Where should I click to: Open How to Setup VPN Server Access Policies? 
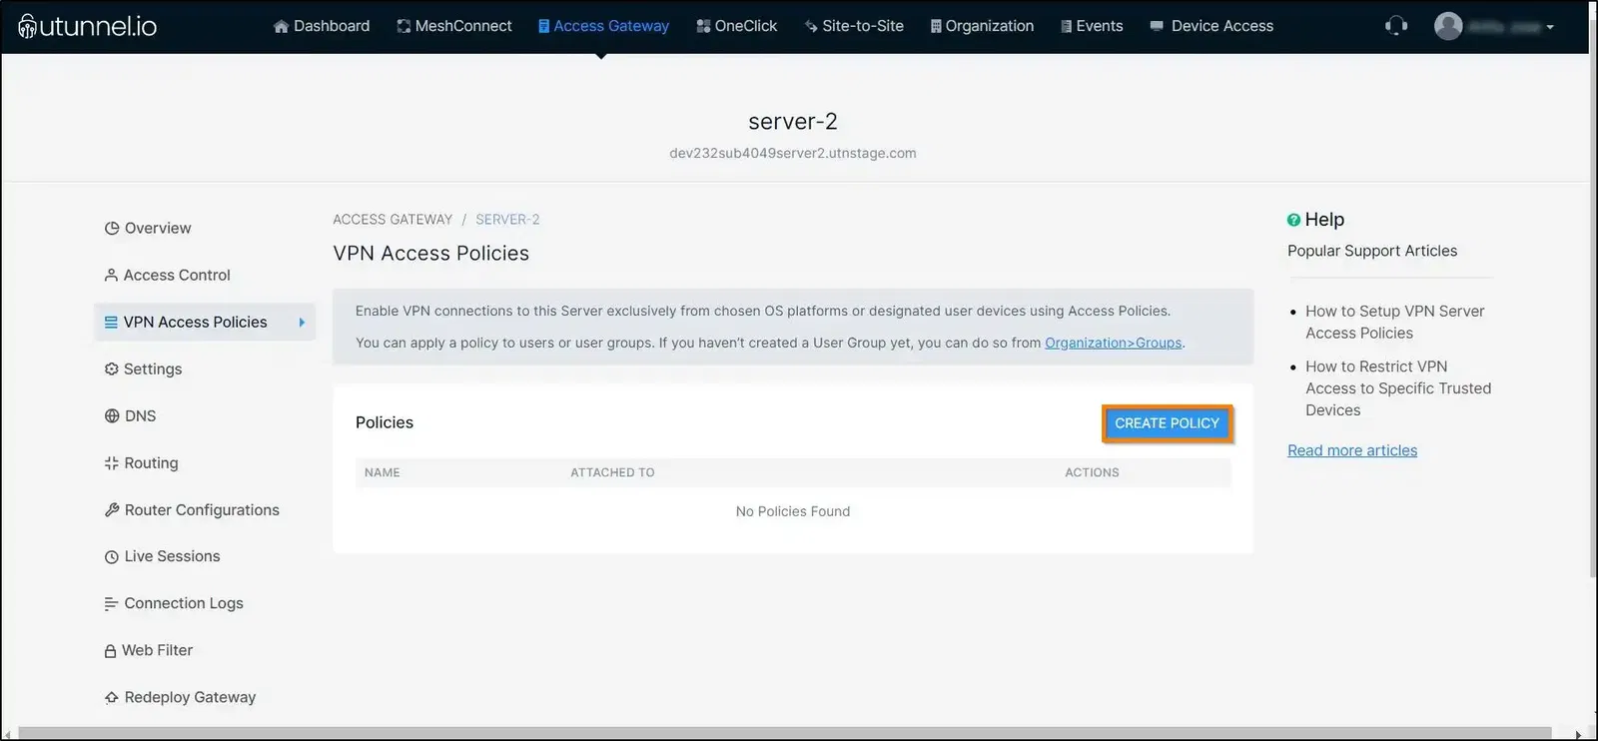(1395, 322)
